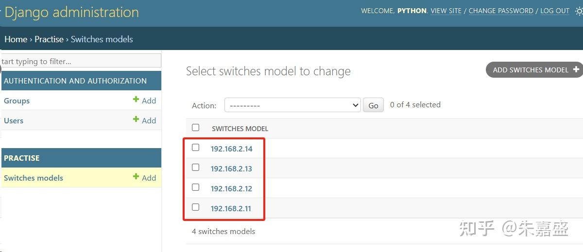Focus the sidebar filter text field

coord(81,61)
